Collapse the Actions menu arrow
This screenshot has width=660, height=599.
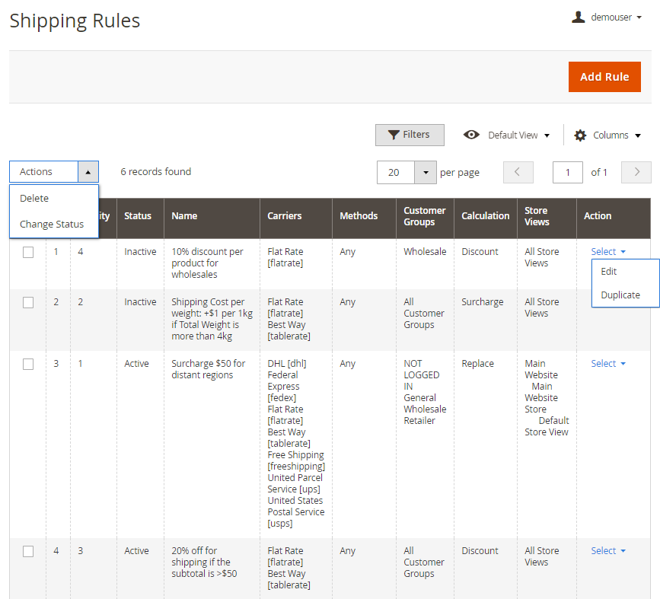[x=88, y=172]
